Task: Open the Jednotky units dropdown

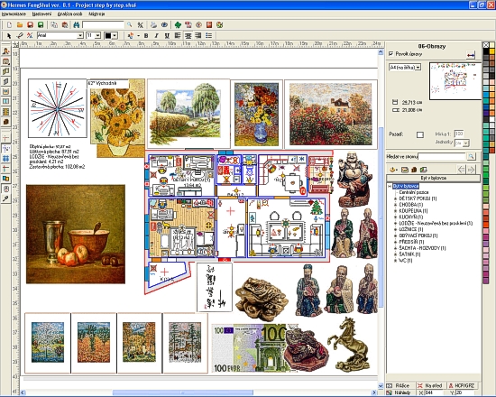Action: pyautogui.click(x=465, y=143)
